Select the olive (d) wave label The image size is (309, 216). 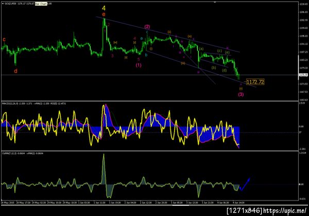point(224,70)
